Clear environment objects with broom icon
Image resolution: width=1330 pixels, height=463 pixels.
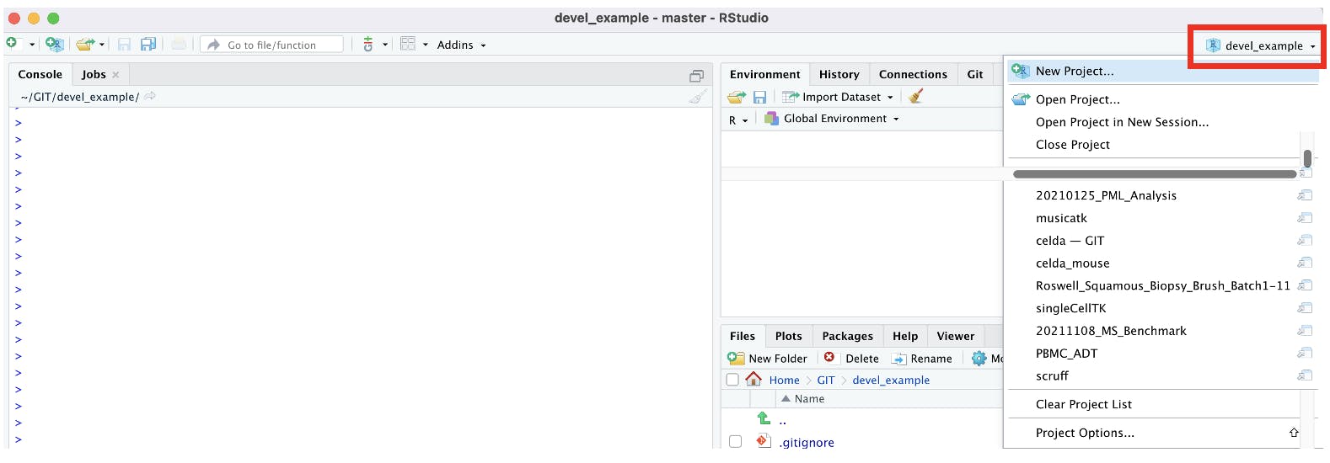click(916, 96)
